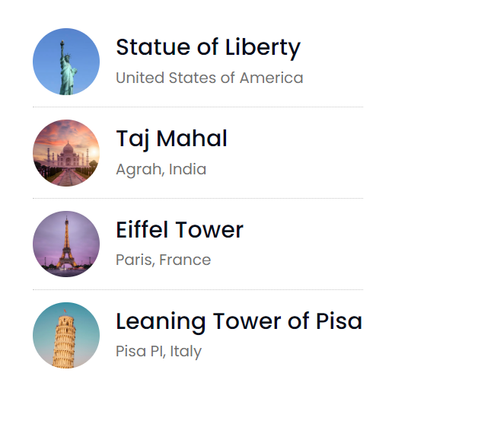Select the "Agrah, India" location text

click(161, 169)
